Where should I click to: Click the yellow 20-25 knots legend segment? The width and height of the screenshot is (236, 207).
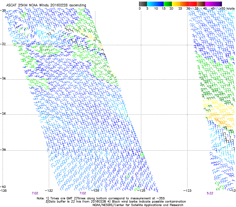176,4
